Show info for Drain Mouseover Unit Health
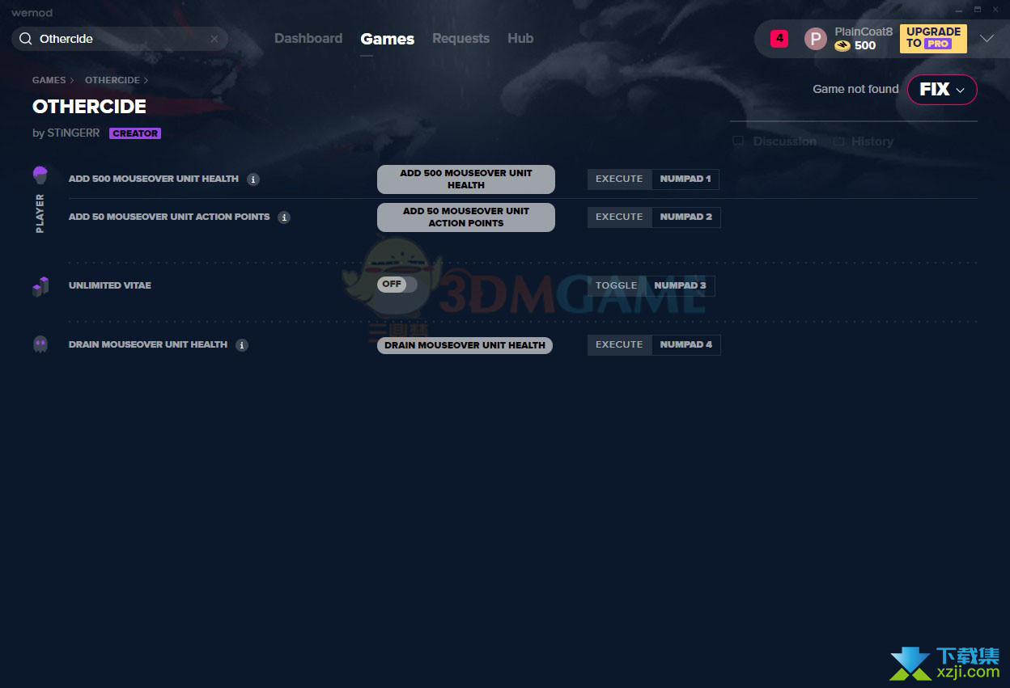The width and height of the screenshot is (1010, 688). [241, 345]
